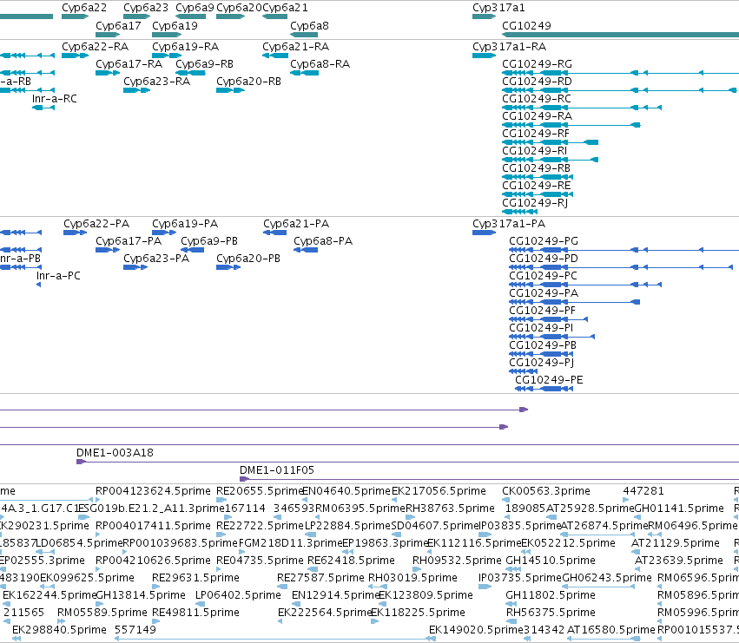Viewport: 739px width, 643px height.
Task: Click the CG10249 gene label
Action: coord(526,26)
